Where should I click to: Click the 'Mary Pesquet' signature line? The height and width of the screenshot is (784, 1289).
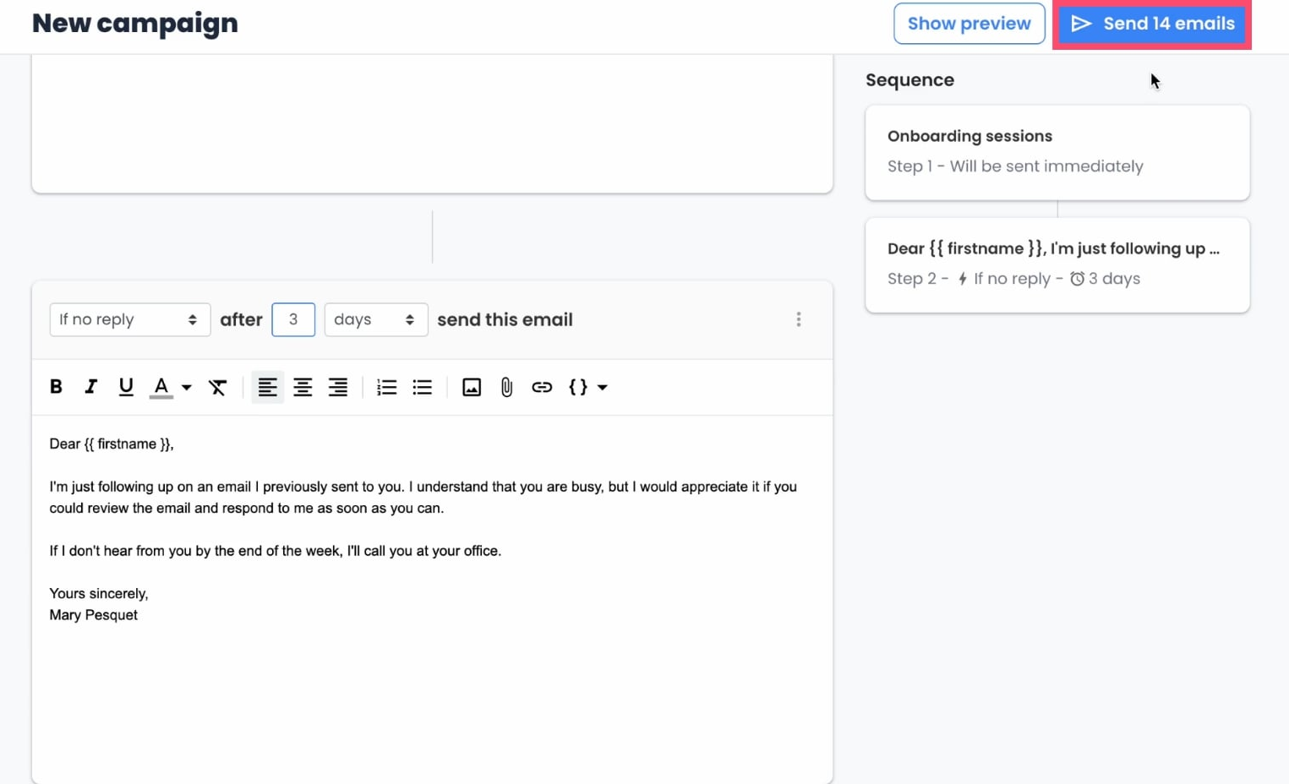coord(93,615)
